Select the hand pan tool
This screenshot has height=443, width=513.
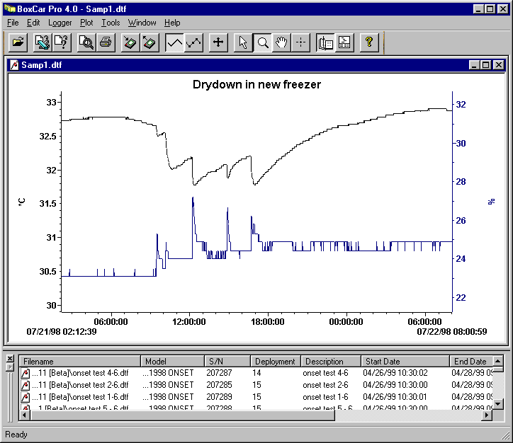[281, 43]
